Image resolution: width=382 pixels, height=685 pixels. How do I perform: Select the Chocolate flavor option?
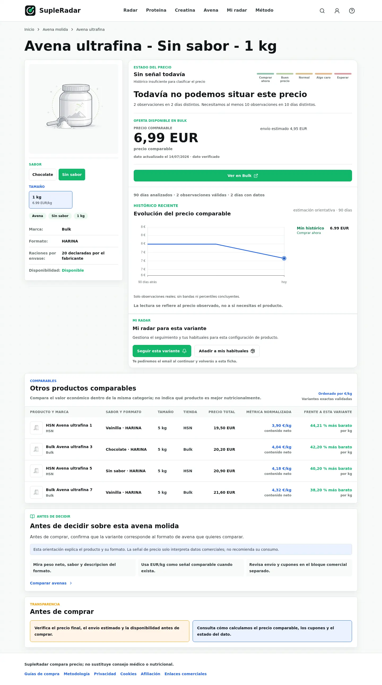tap(42, 175)
